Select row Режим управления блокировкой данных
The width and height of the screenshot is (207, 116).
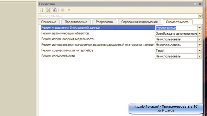pos(98,28)
